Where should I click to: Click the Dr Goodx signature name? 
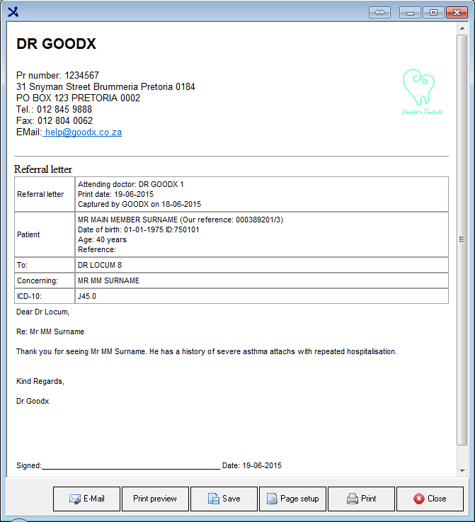[33, 401]
